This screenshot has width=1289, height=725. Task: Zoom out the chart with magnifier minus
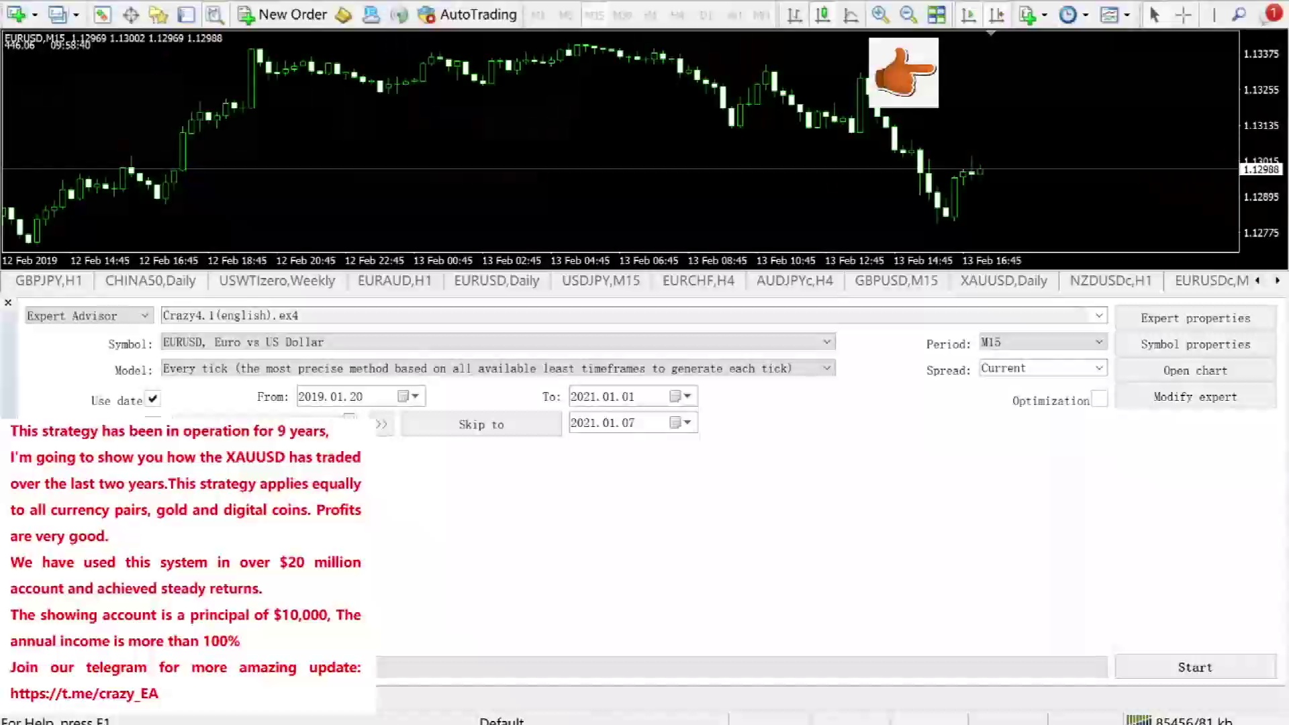(908, 14)
